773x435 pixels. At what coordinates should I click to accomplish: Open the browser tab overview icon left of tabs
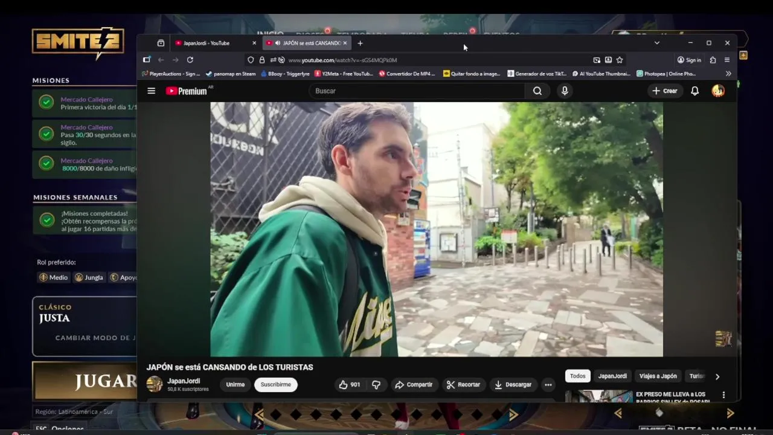coord(161,43)
